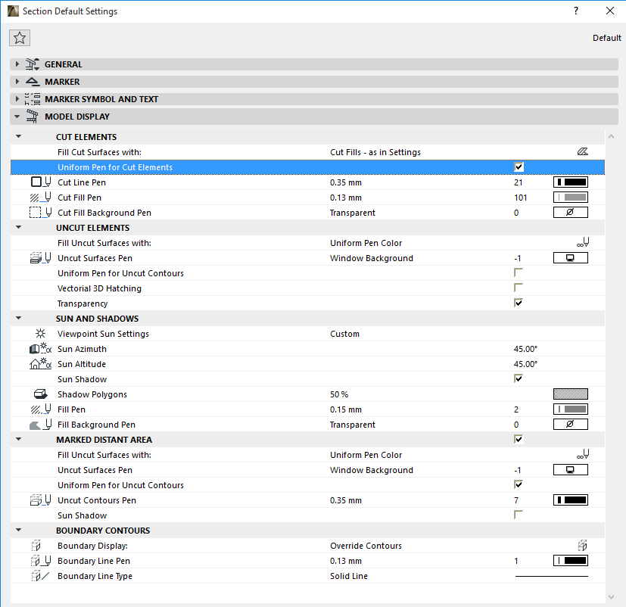Click the Uncut Surfaces Pen row icon under UNCUT ELEMENTS
The height and width of the screenshot is (607, 626).
point(41,258)
